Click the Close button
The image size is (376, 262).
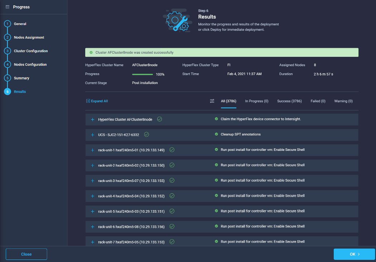pyautogui.click(x=26, y=254)
